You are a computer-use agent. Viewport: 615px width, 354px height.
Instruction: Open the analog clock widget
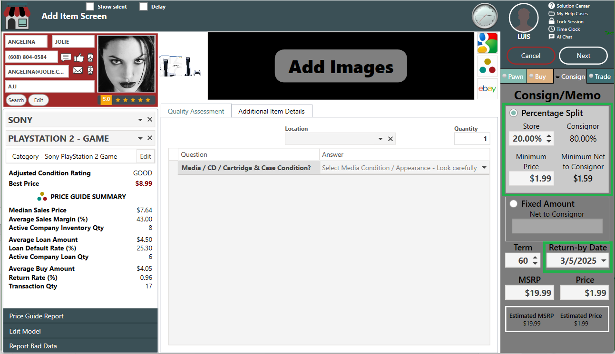point(484,16)
